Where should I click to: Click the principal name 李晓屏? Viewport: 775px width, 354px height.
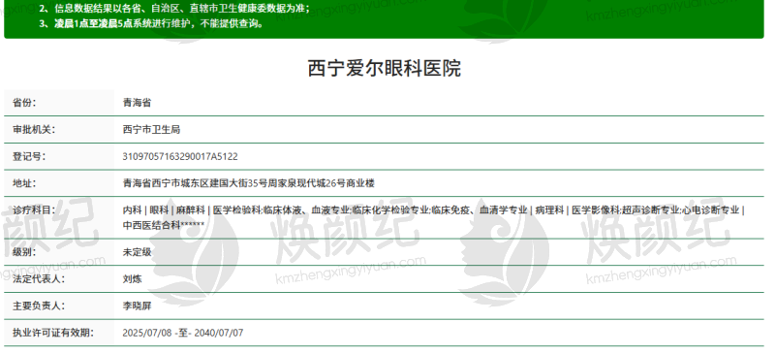point(137,306)
